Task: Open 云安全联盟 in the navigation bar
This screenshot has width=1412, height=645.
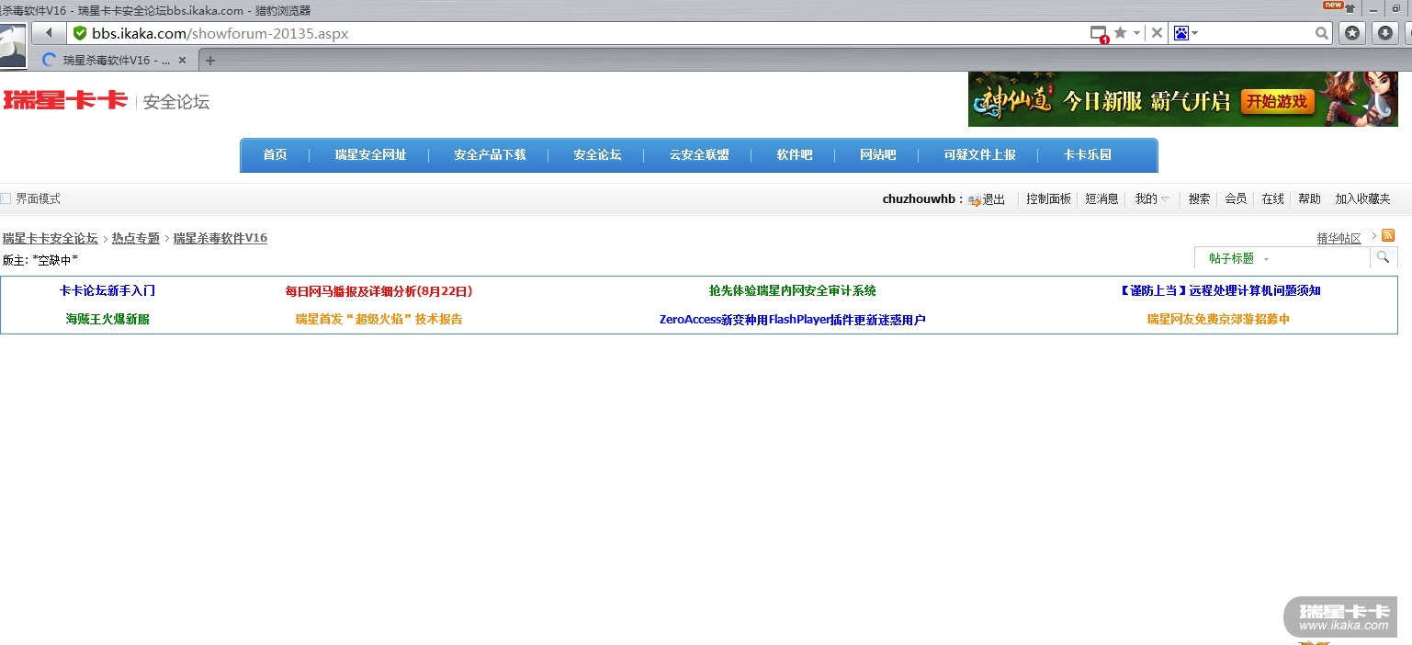Action: (x=699, y=154)
